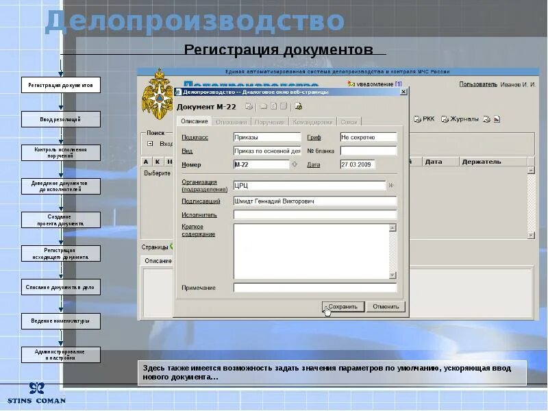Click the greyed scroll icon in dialog toolbar
This screenshot has height=411, width=548.
[x=284, y=106]
